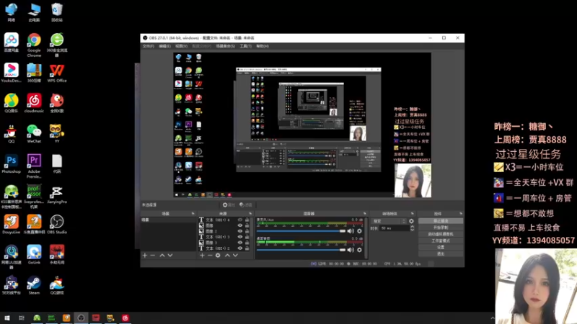The width and height of the screenshot is (577, 324).
Task: Remove source with the Sources minus icon
Action: (x=210, y=255)
